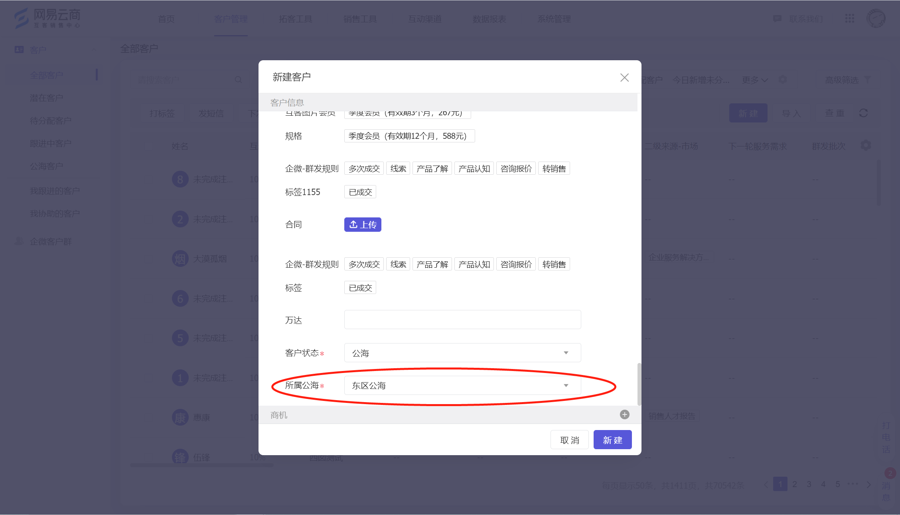
Task: Click the refresh icon next to 查重
Action: point(863,113)
